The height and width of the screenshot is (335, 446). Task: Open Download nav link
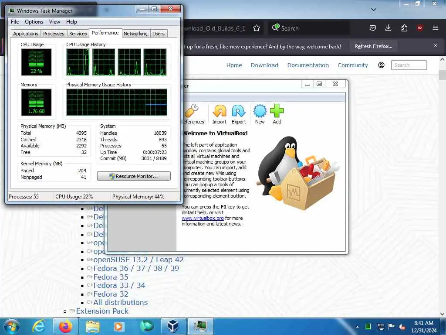(x=264, y=65)
